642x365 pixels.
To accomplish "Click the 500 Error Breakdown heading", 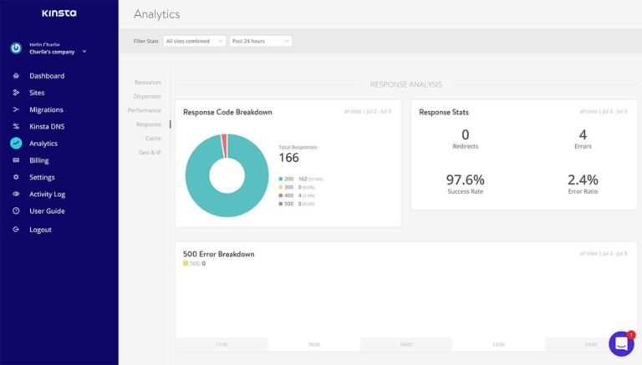I will coord(219,254).
